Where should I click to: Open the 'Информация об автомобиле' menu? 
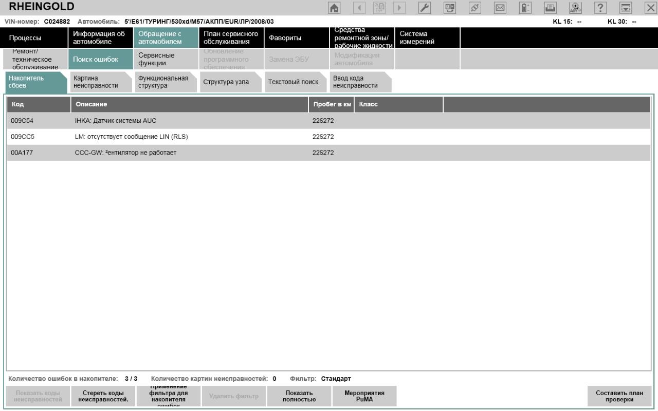coord(99,38)
